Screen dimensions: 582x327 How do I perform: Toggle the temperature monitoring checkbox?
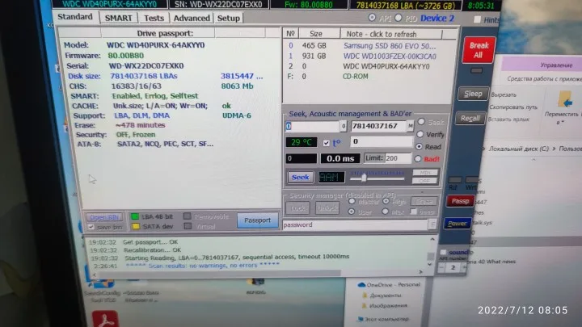pos(327,143)
